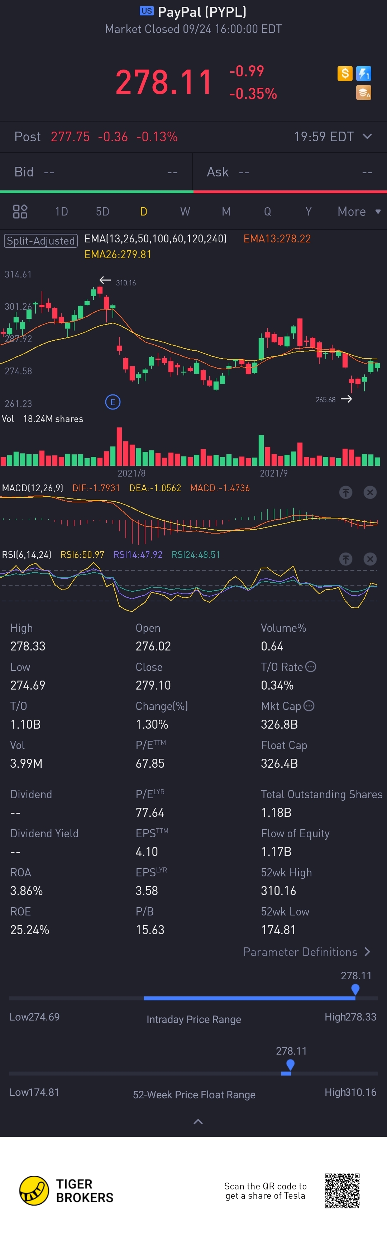Tap the ROE value 25.24%
The width and height of the screenshot is (387, 1245).
click(x=29, y=929)
